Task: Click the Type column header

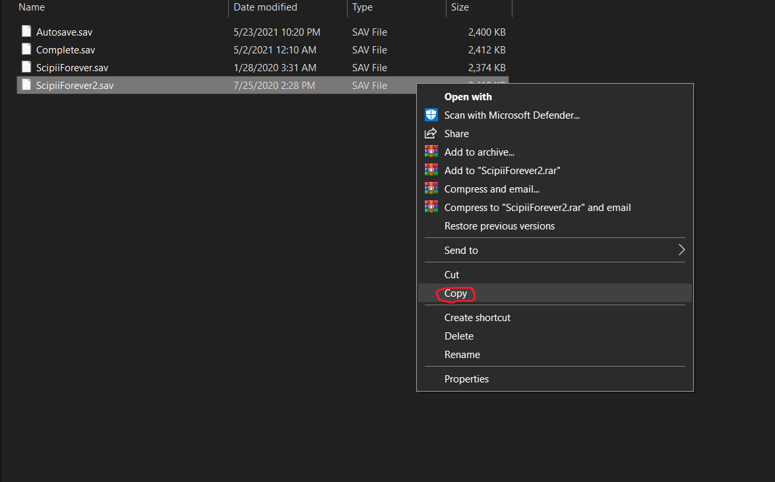Action: [362, 7]
